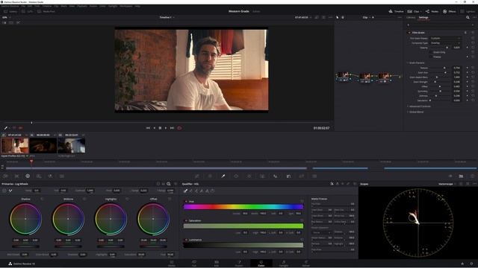The width and height of the screenshot is (478, 268).
Task: Click the Effects button in top toolbar
Action: click(x=450, y=11)
